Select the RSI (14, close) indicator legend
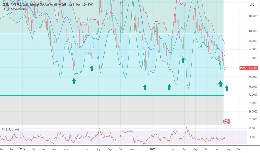This screenshot has width=260, height=153. [10, 130]
